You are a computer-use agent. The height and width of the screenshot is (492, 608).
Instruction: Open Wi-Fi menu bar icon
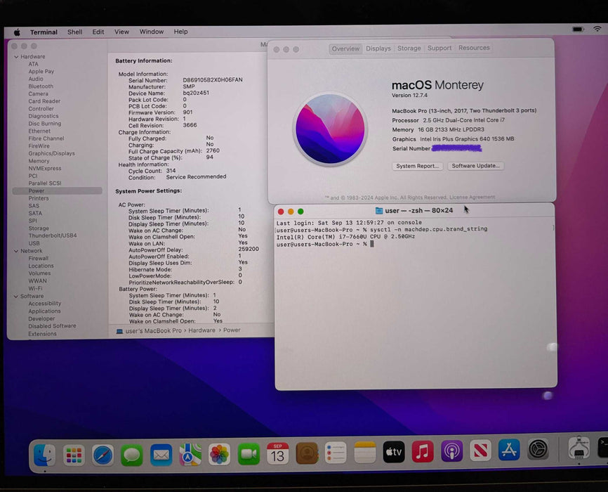point(597,28)
